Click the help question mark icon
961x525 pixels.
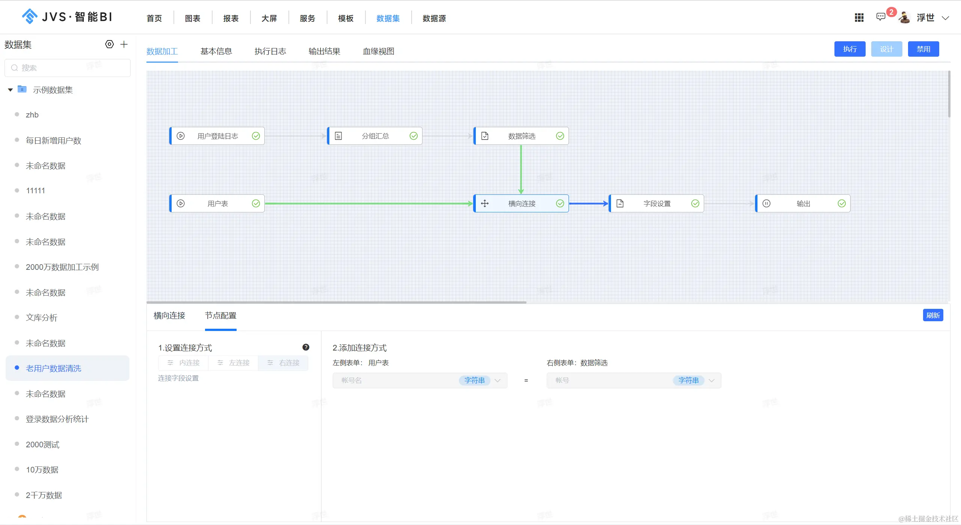coord(306,347)
